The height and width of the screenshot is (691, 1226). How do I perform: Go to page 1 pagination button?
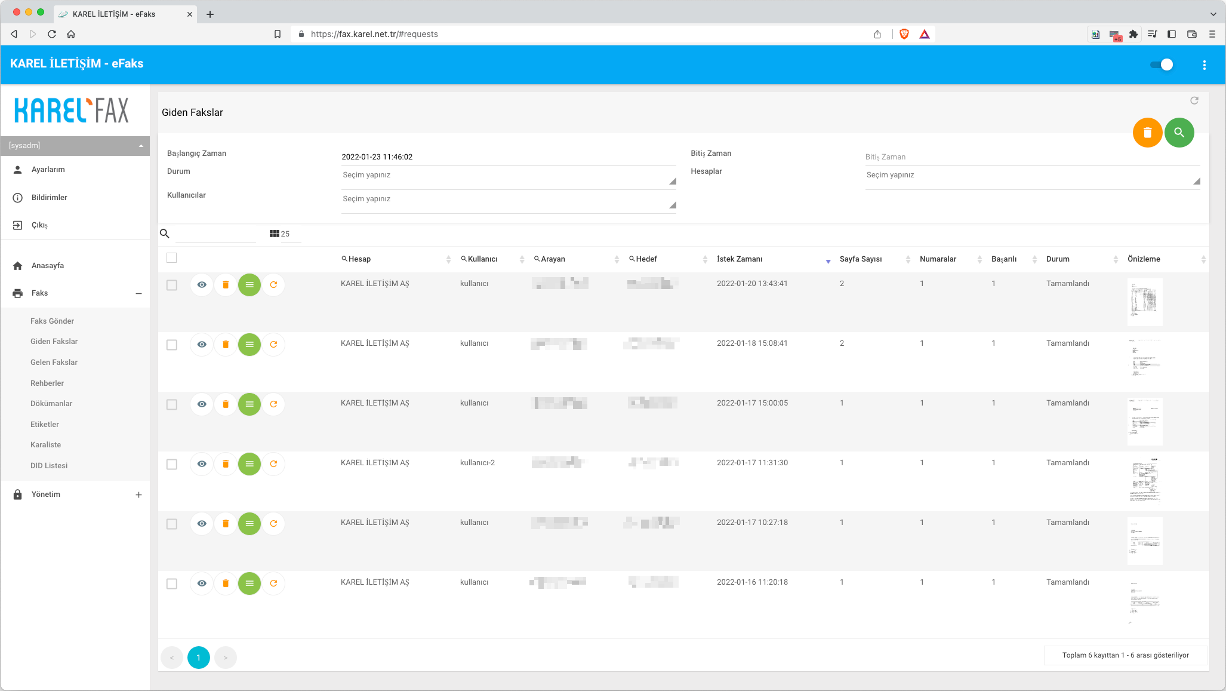(198, 658)
